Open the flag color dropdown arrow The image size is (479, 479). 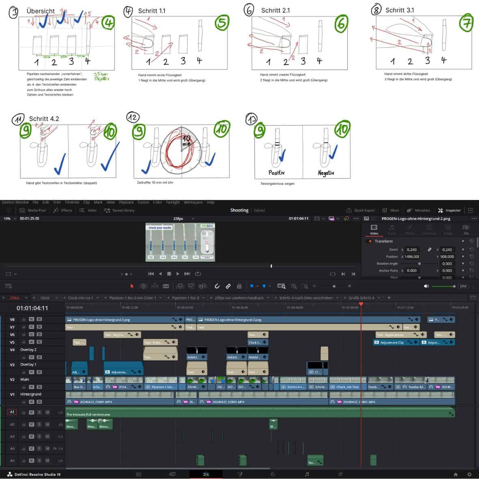click(x=257, y=286)
